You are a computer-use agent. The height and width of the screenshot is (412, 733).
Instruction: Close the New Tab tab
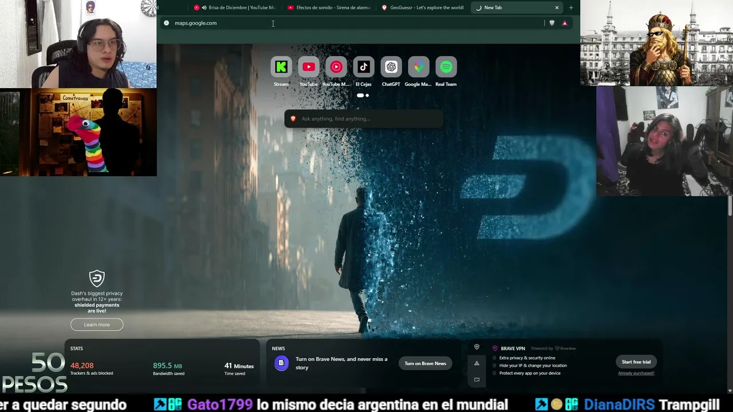557,7
